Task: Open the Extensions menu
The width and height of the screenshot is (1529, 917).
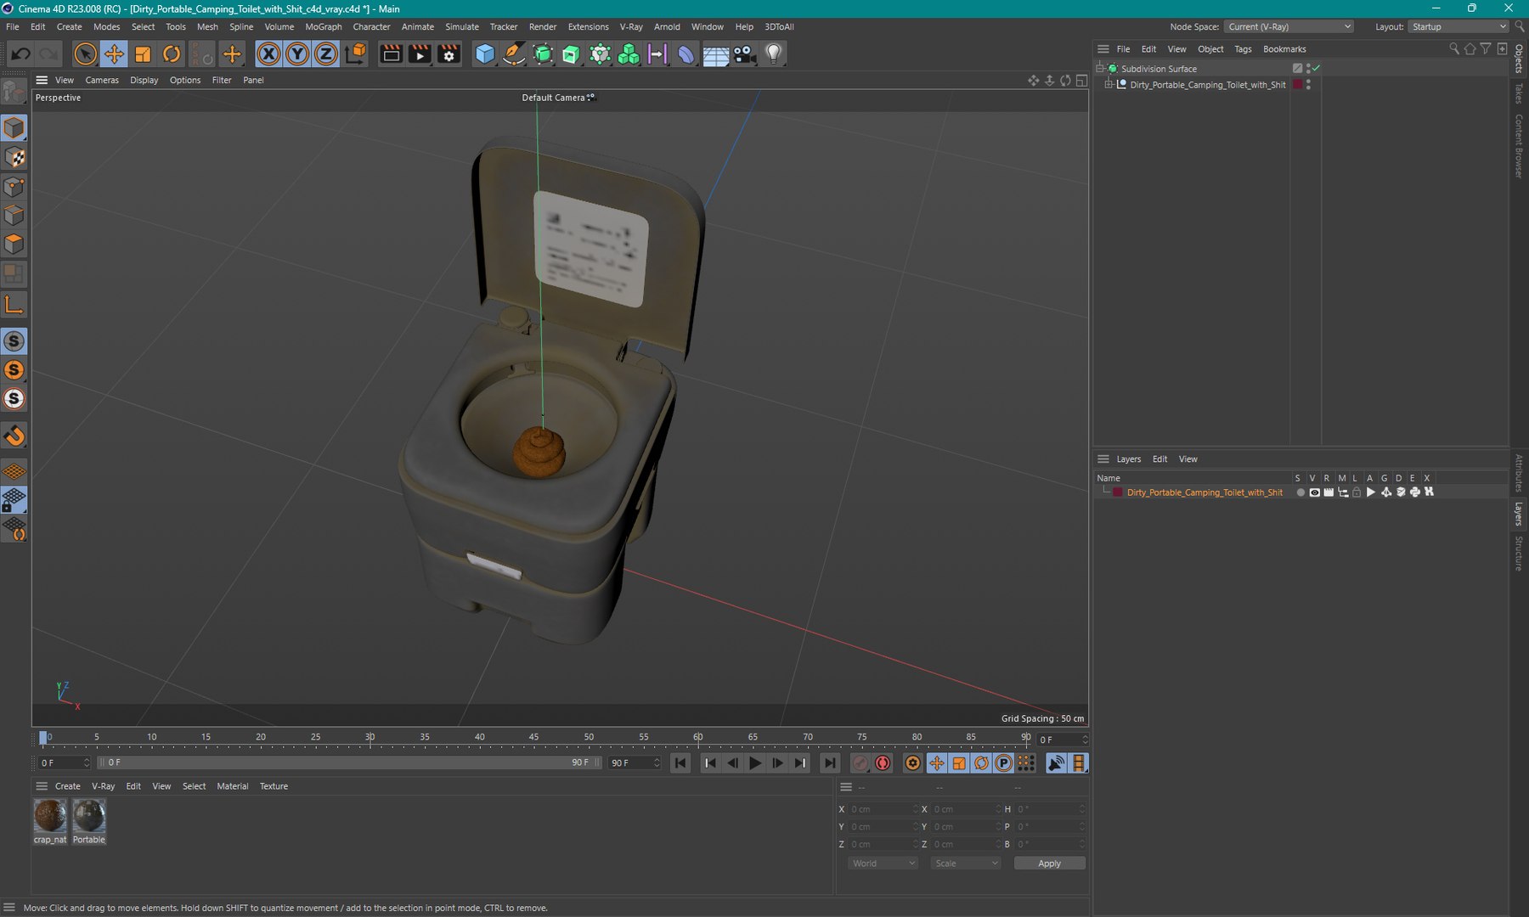Action: [588, 27]
